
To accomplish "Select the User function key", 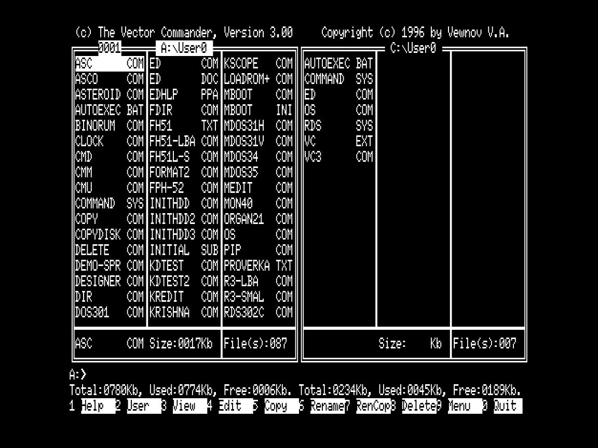I will 138,406.
